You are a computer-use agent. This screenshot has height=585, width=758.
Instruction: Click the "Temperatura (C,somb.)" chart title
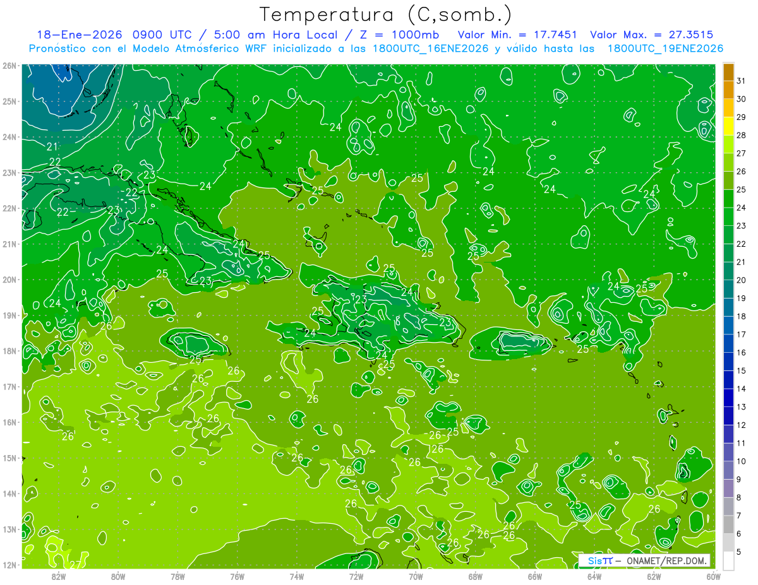pos(386,15)
